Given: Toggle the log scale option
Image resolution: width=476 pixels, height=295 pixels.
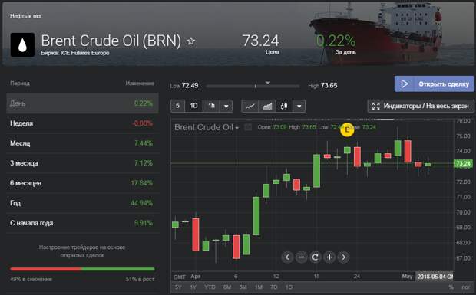Looking at the screenshot, I should tap(466, 287).
